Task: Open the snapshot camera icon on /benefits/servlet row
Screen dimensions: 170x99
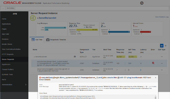Action: (x=75, y=57)
